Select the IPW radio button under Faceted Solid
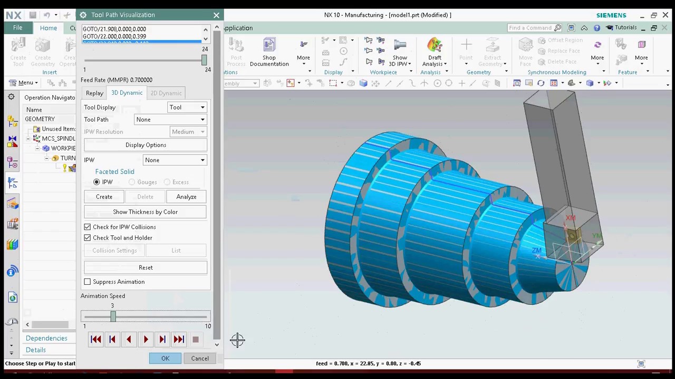Viewport: 675px width, 379px height. point(97,182)
